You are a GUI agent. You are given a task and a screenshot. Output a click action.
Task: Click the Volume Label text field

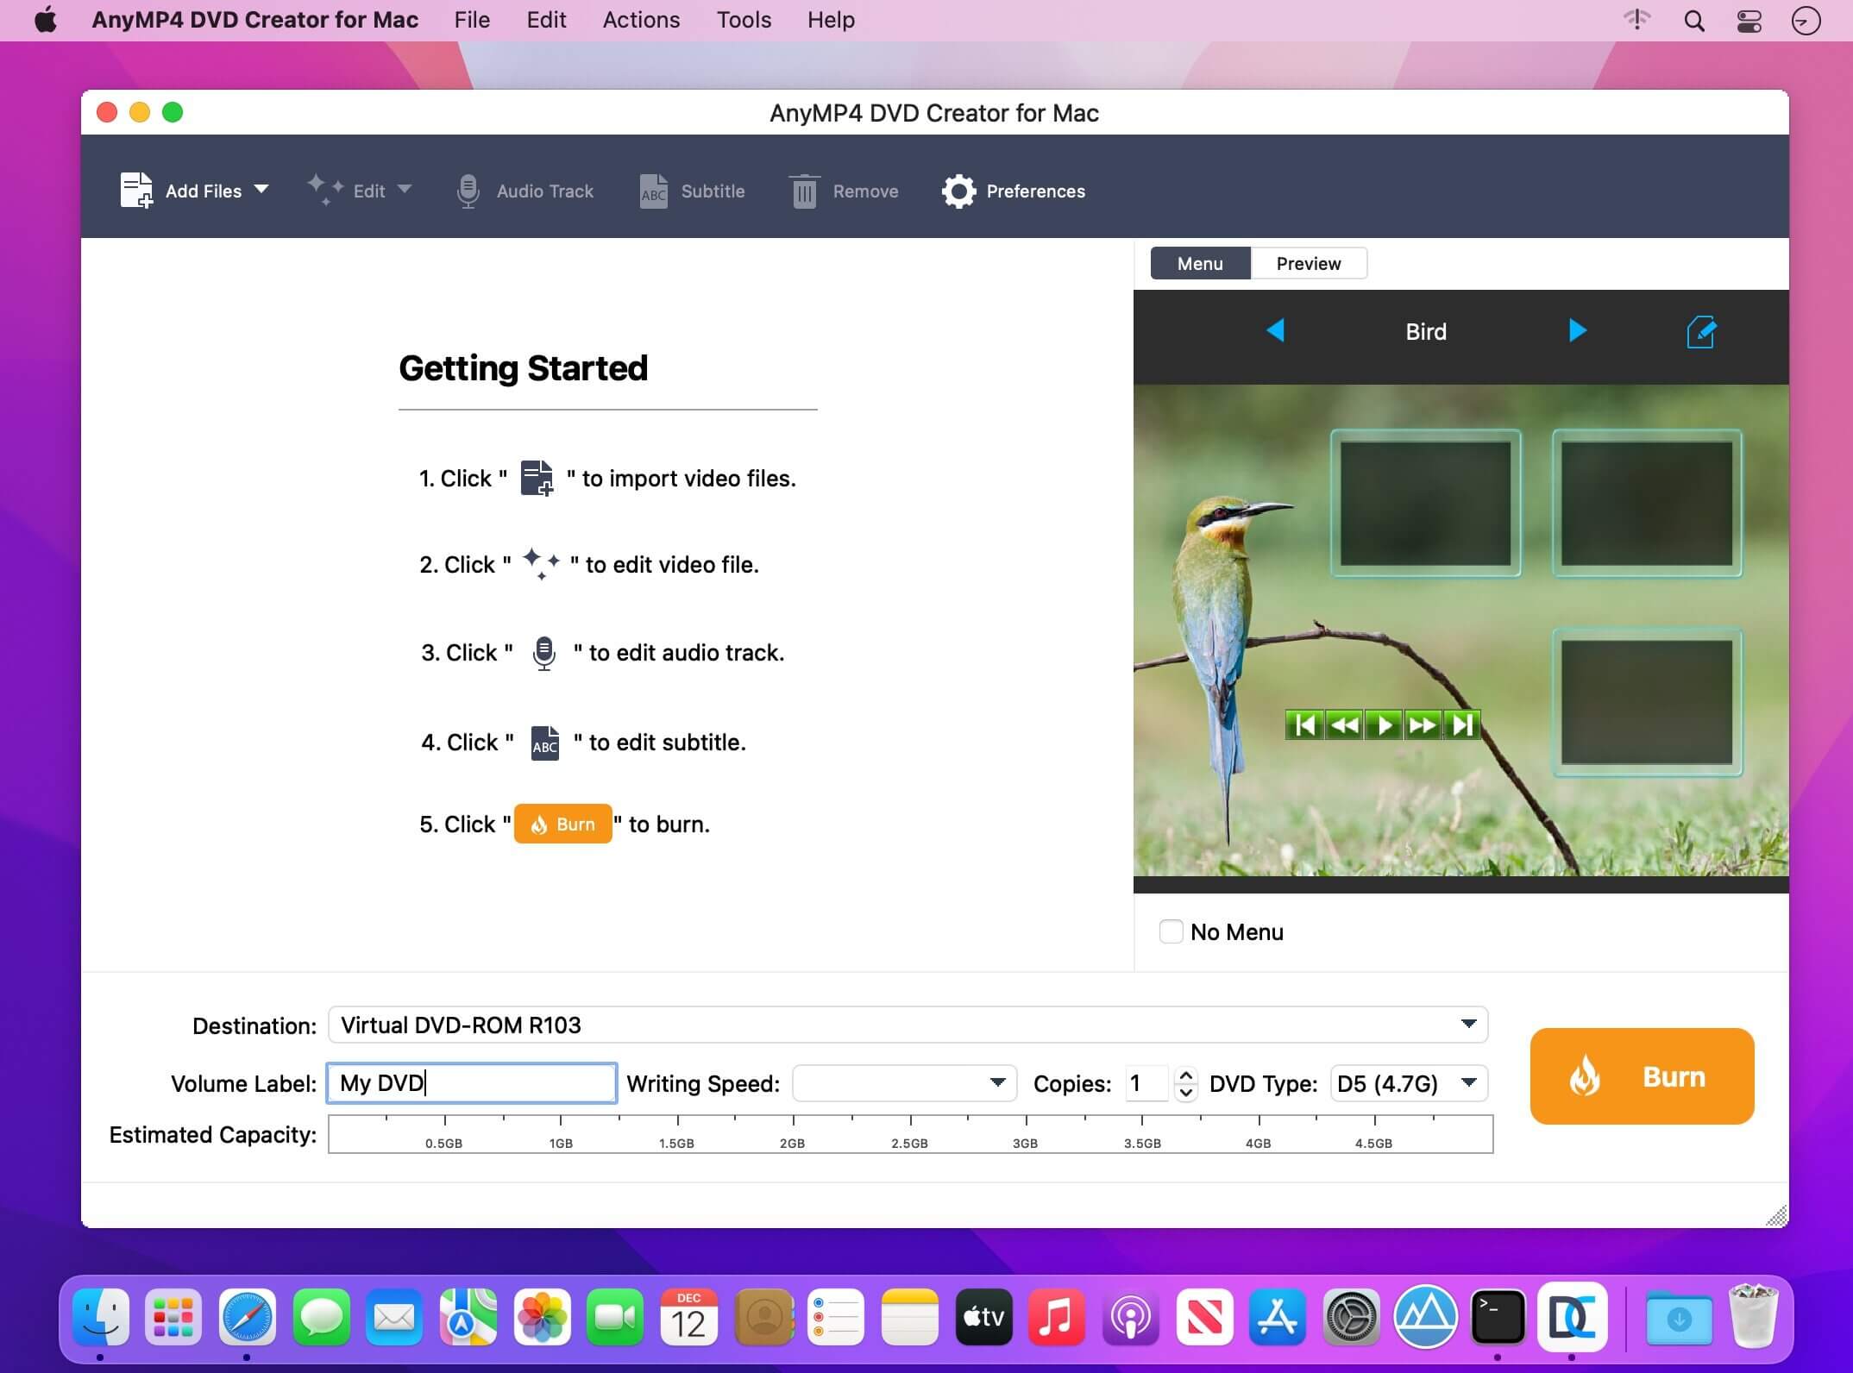(471, 1082)
